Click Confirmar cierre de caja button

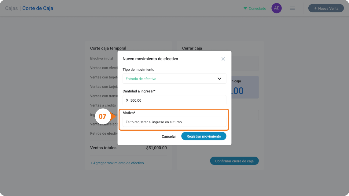coord(234,161)
